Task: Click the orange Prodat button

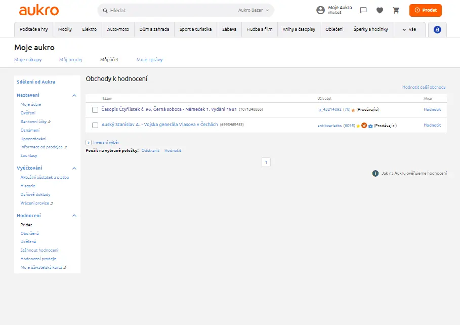Action: (426, 10)
